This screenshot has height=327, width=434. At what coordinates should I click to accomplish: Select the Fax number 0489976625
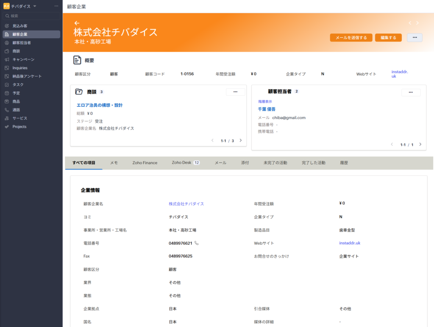(181, 256)
